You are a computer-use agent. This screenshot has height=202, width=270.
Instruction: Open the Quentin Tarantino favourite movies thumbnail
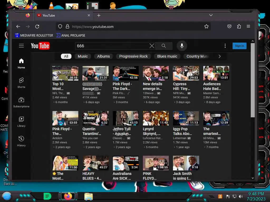(95, 118)
